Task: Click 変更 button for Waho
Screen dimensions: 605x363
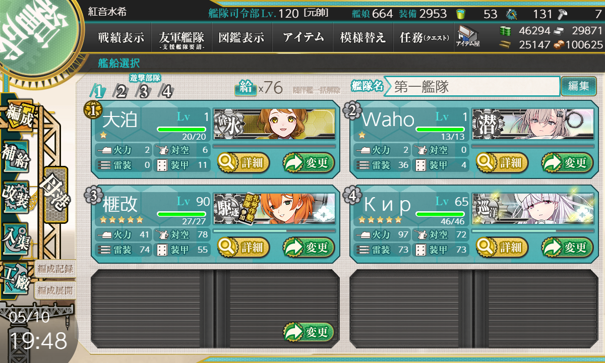Action: (x=565, y=163)
